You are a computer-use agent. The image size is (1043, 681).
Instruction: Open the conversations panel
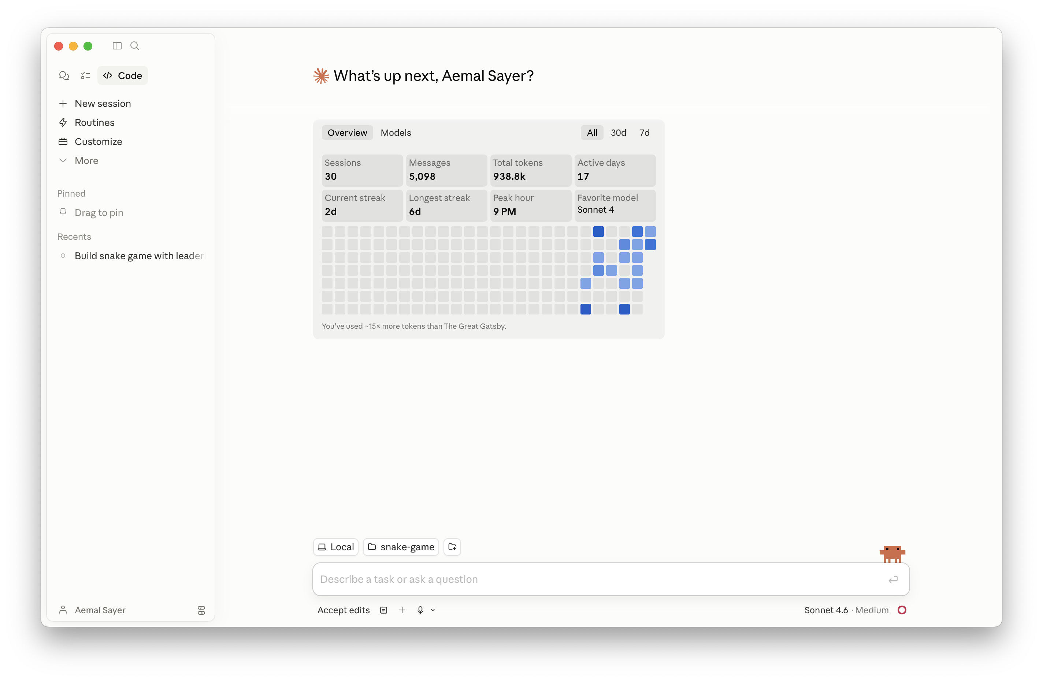click(x=64, y=75)
